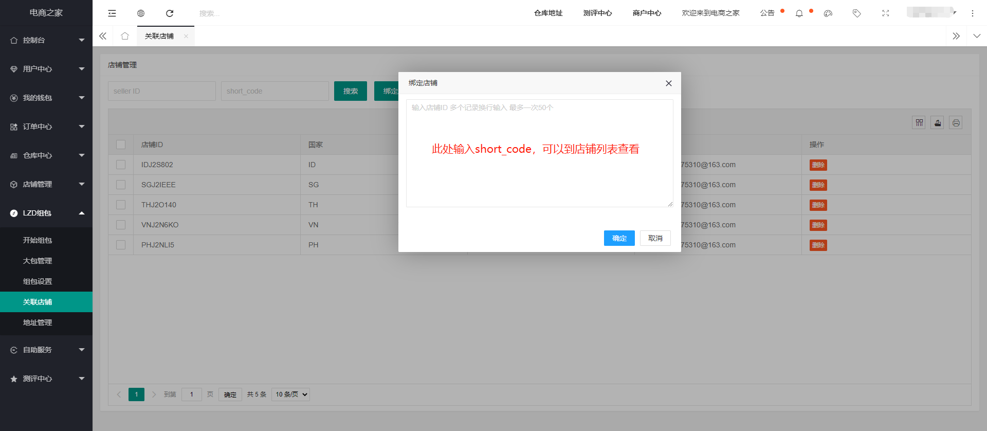Screen dimensions: 987x431
Task: Click the 自助服务 icon in sidebar
Action: 14,350
